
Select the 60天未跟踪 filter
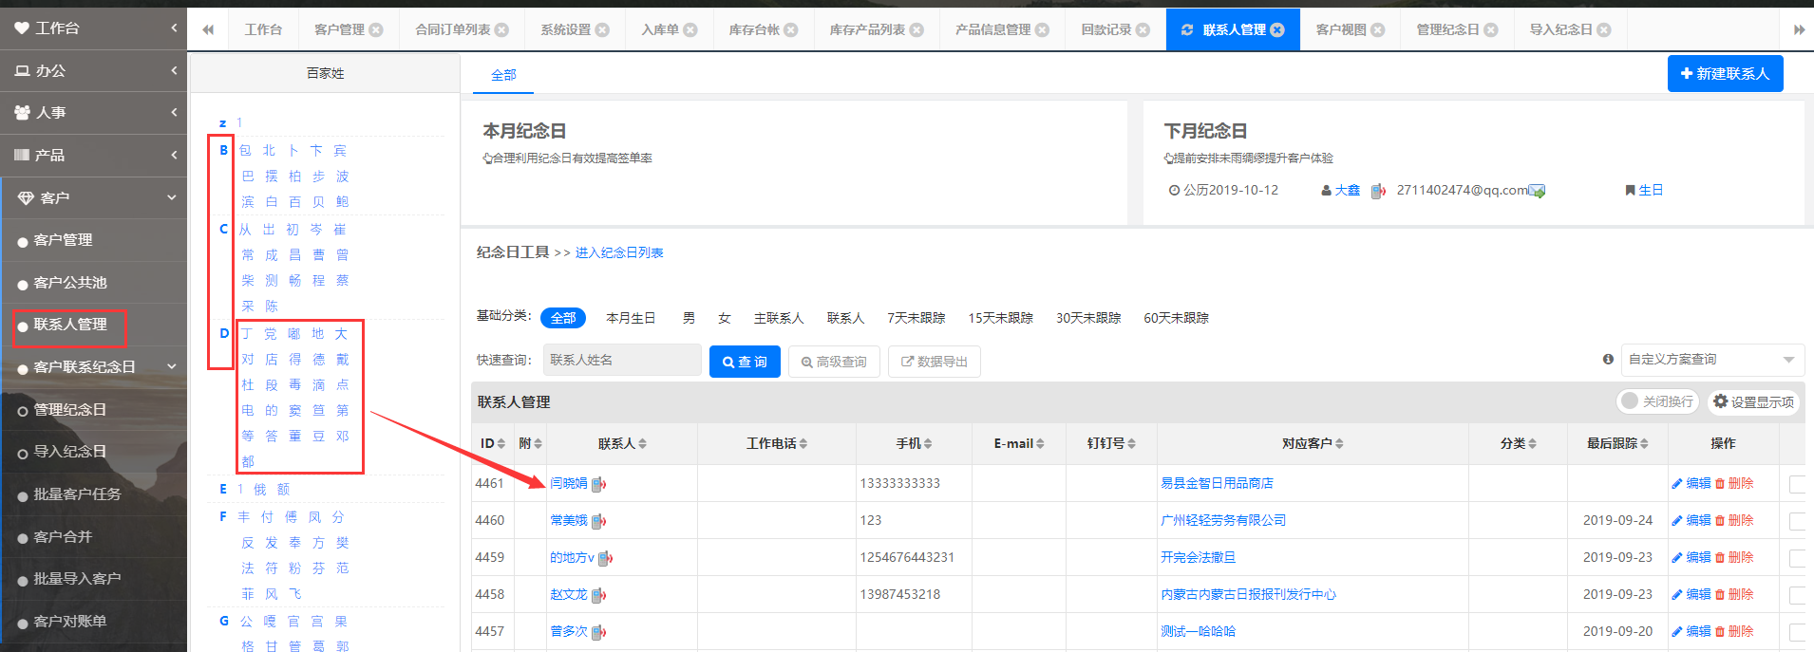[1176, 318]
